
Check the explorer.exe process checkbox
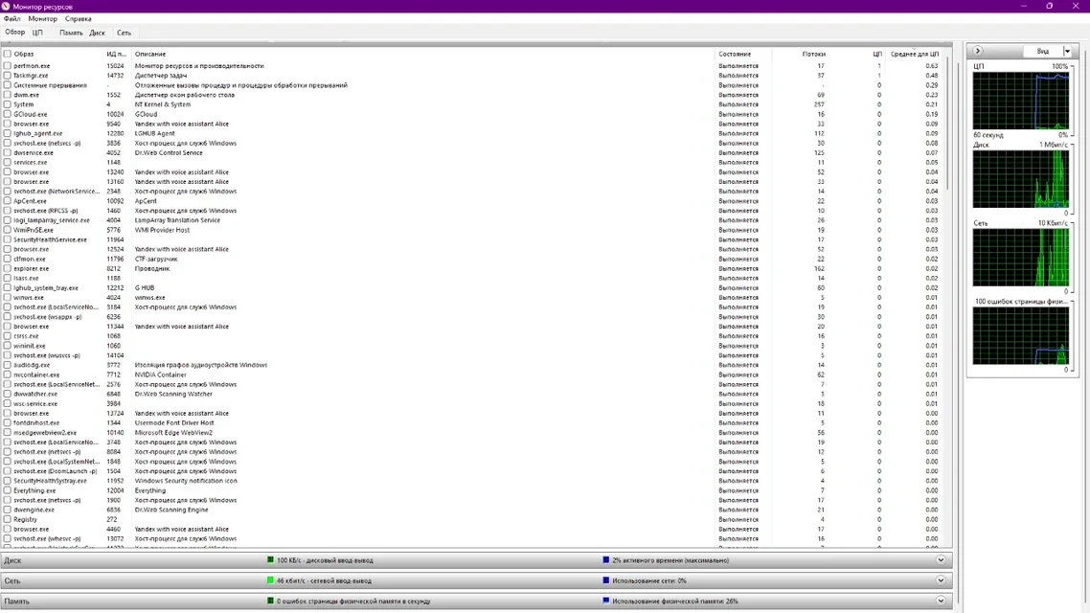[7, 268]
